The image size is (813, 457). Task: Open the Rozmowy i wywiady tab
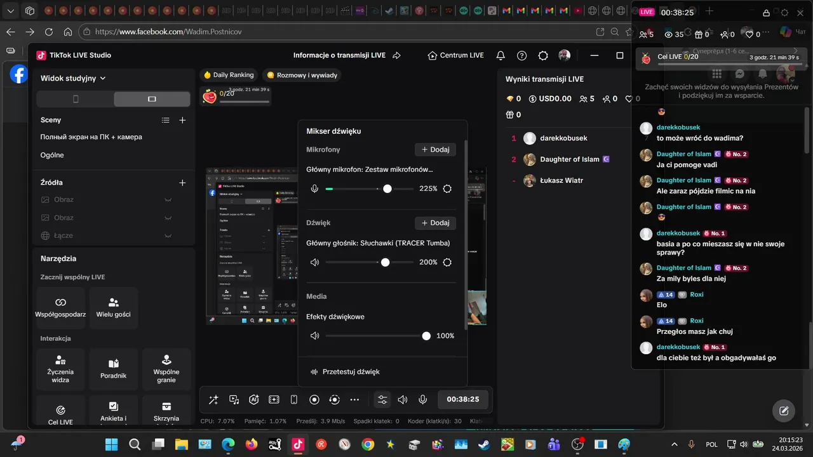coord(303,75)
